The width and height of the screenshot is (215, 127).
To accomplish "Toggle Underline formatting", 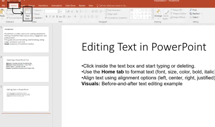I will (54, 17).
